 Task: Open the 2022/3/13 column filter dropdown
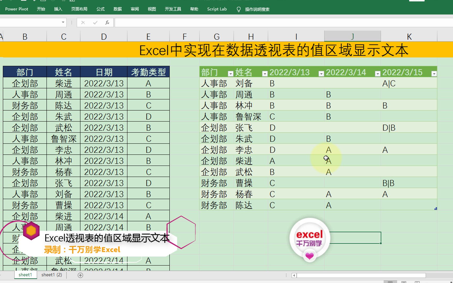tap(321, 74)
